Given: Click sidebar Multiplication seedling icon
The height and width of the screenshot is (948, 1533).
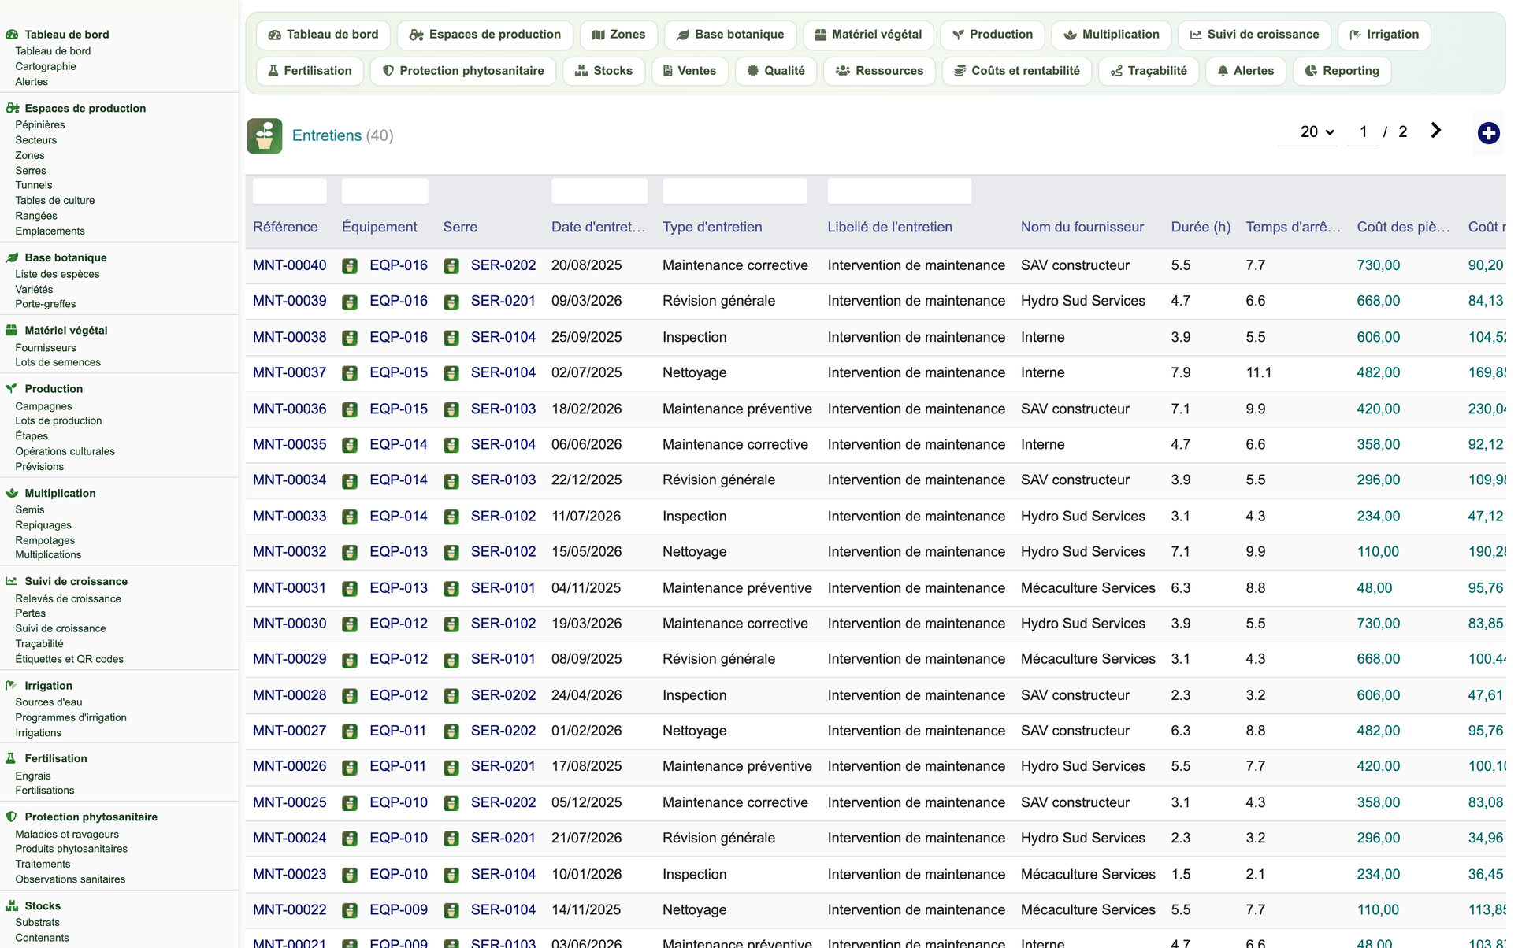Looking at the screenshot, I should 12,493.
